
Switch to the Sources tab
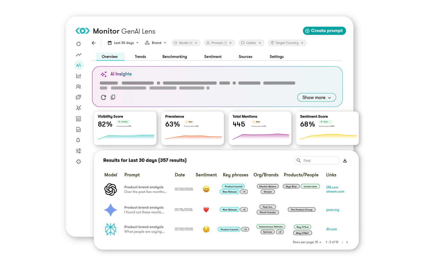coord(246,57)
